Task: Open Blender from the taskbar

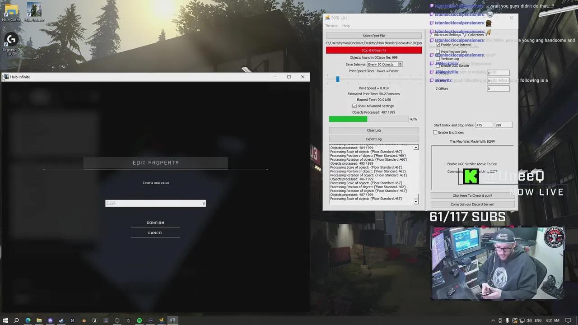Action: tap(84, 320)
